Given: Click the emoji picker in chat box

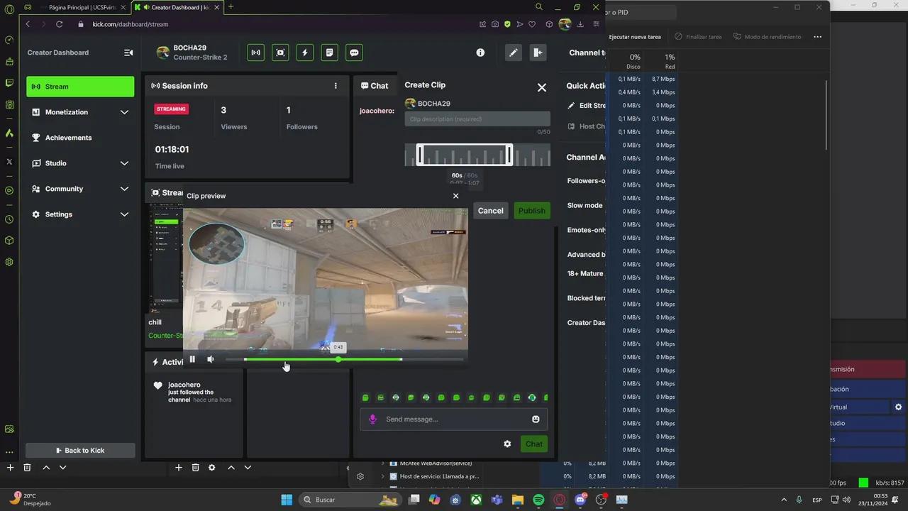Looking at the screenshot, I should coord(536,419).
